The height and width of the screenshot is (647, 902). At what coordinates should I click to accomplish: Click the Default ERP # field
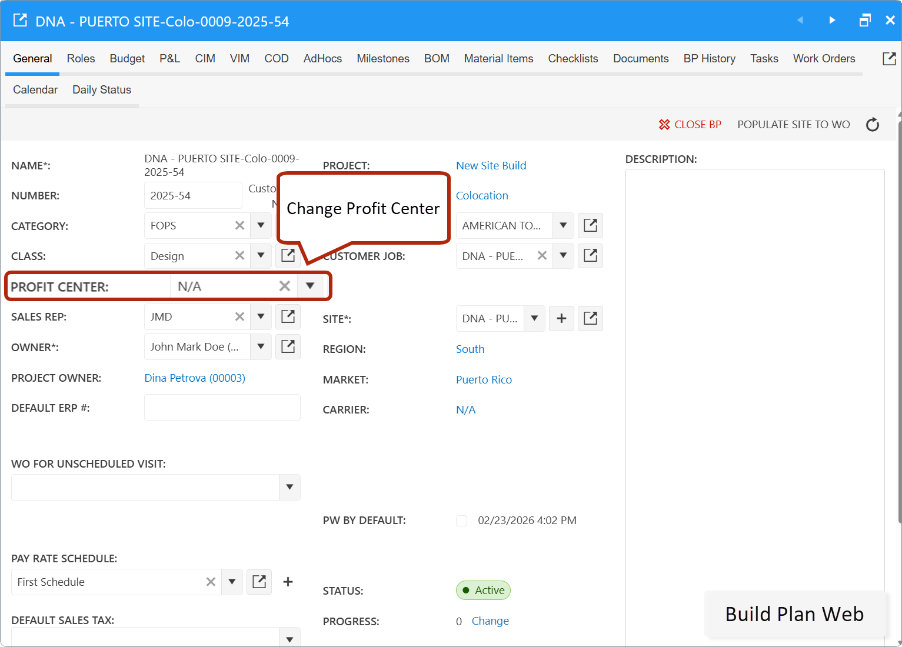[222, 407]
